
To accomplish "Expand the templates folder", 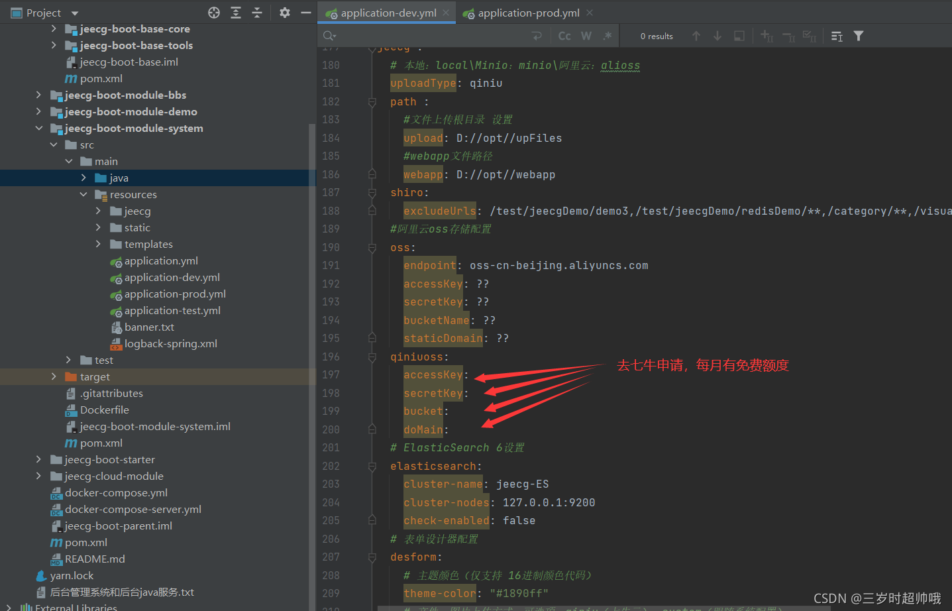I will tap(99, 244).
